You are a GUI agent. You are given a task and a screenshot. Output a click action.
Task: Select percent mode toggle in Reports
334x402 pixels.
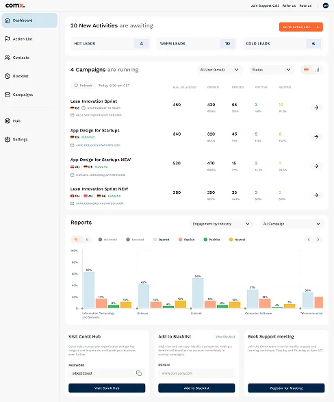pyautogui.click(x=76, y=240)
